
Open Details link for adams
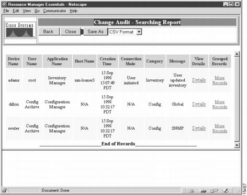tap(199, 80)
